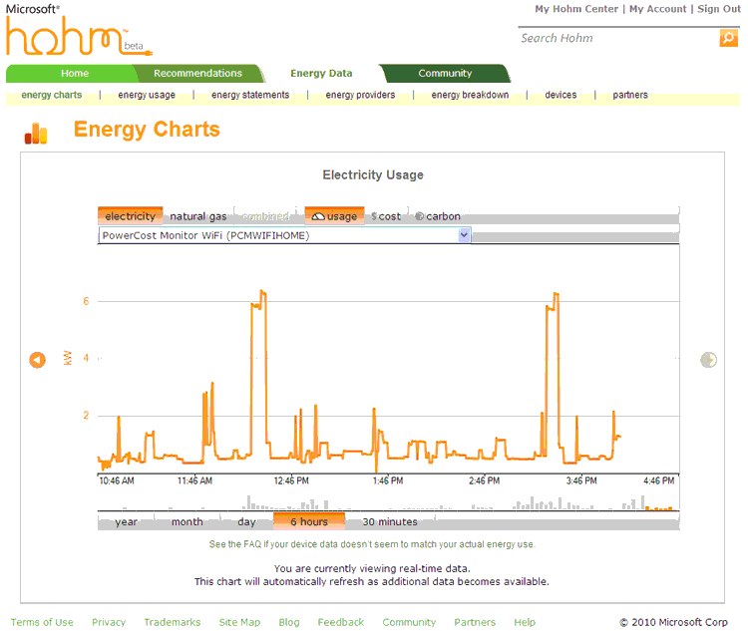Set time range to day
This screenshot has height=631, width=748.
(x=246, y=521)
